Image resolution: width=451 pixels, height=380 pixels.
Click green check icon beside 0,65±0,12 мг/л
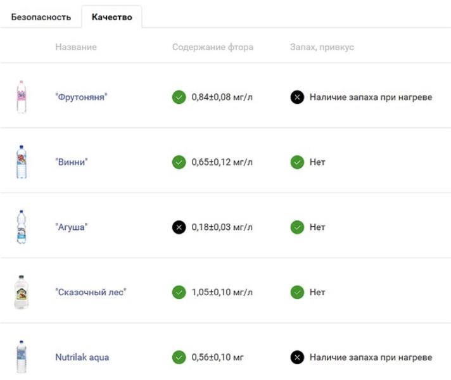[179, 162]
